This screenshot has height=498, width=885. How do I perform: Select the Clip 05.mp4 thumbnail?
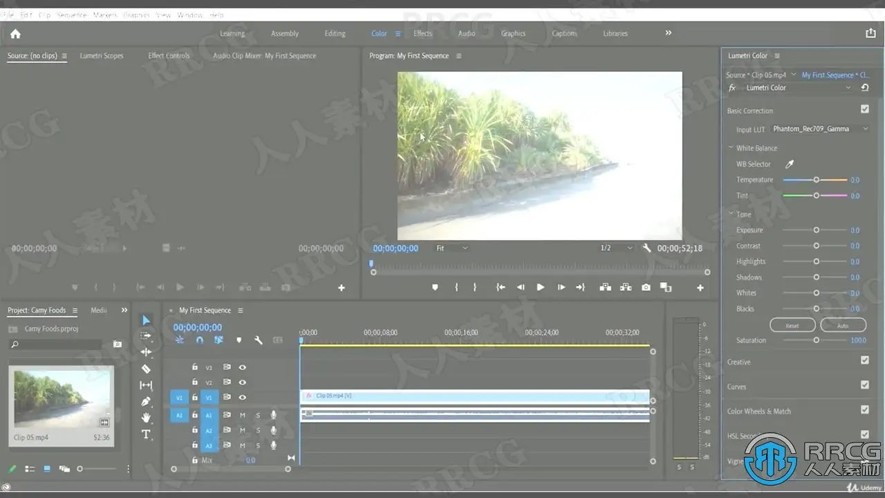pos(61,398)
